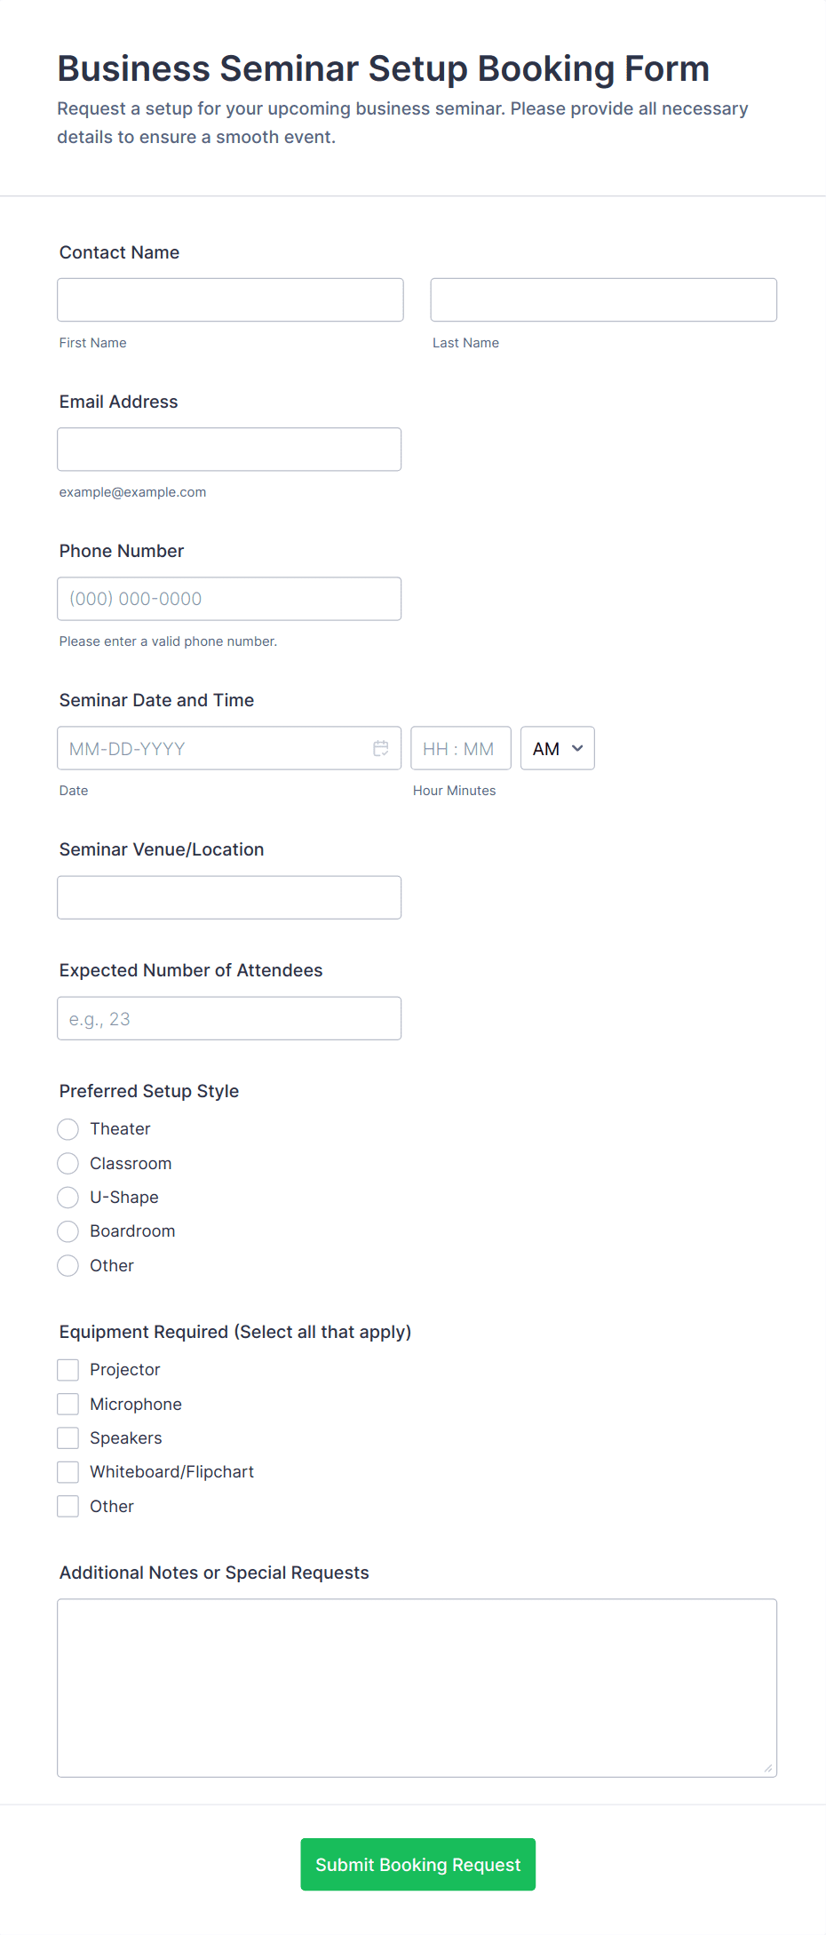This screenshot has height=1935, width=826.
Task: Open the AM/PM dropdown
Action: coord(557,748)
